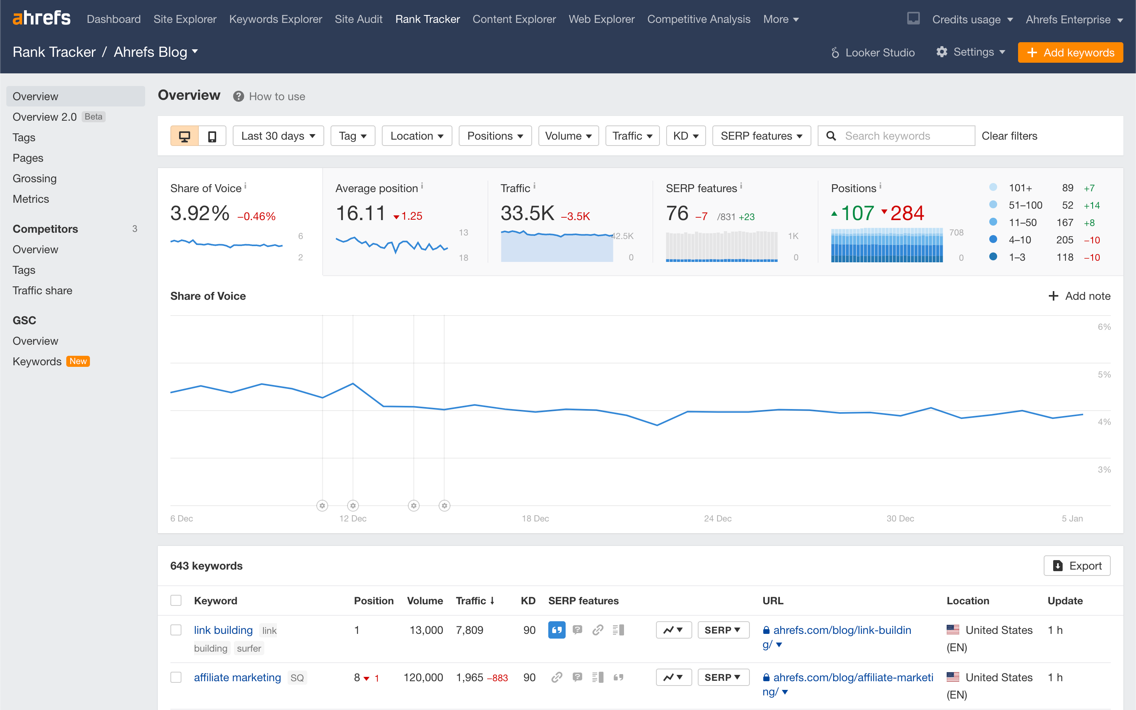The image size is (1136, 710).
Task: Check the affiliate marketing keyword checkbox
Action: coord(176,677)
